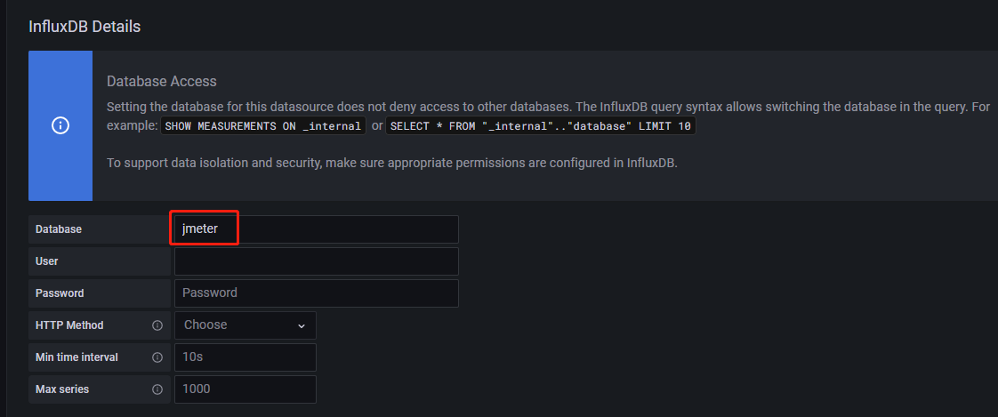Click the 'Database Access' alert title
Image resolution: width=998 pixels, height=417 pixels.
162,81
